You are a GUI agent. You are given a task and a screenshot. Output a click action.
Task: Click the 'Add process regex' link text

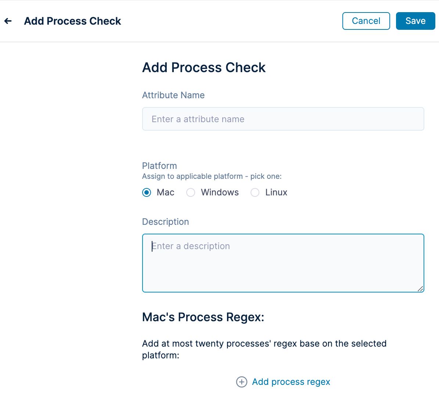291,382
